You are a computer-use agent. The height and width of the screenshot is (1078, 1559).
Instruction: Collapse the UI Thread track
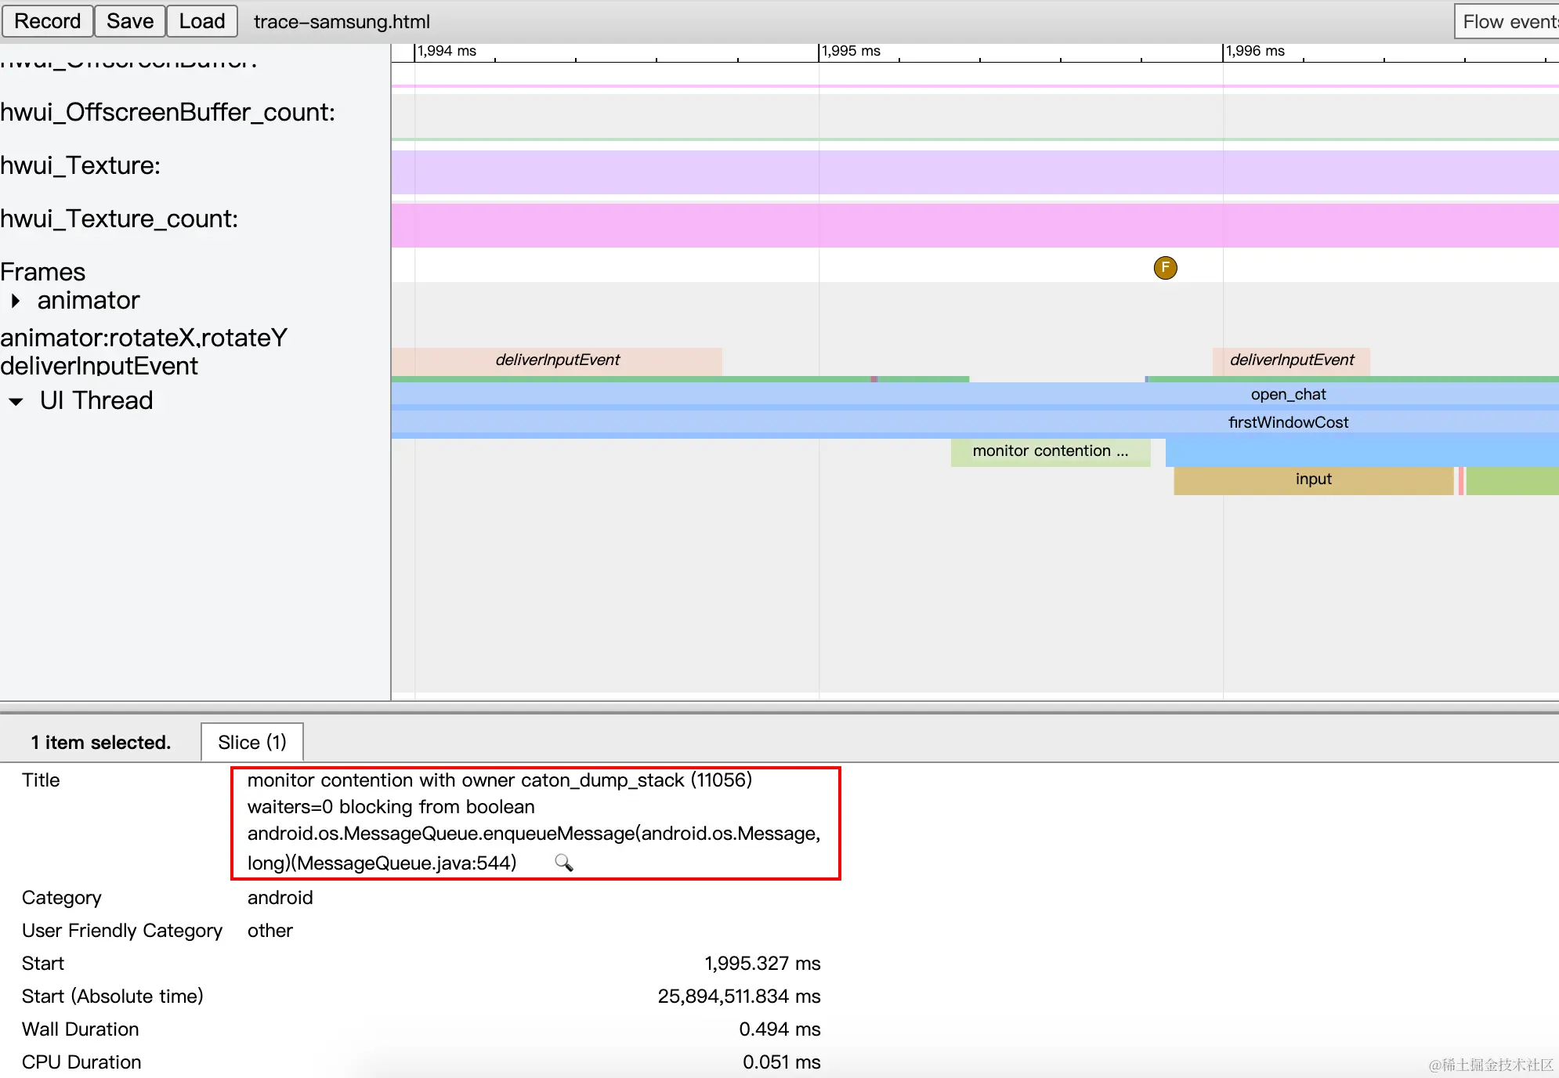click(x=16, y=401)
